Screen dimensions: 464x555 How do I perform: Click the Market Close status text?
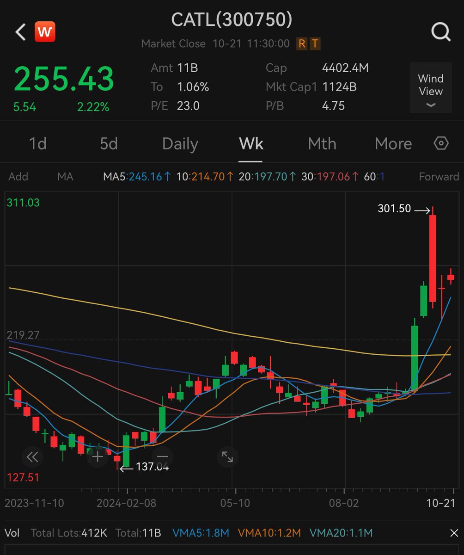tap(173, 44)
